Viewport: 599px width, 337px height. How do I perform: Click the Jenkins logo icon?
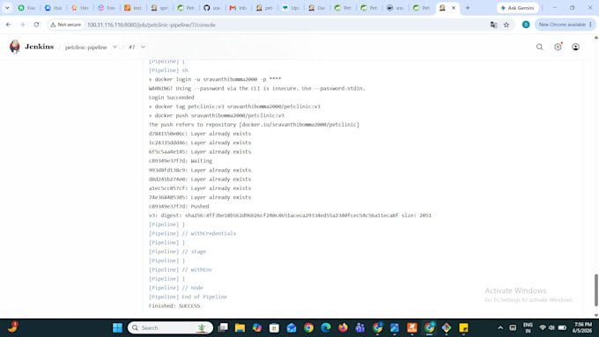(14, 47)
